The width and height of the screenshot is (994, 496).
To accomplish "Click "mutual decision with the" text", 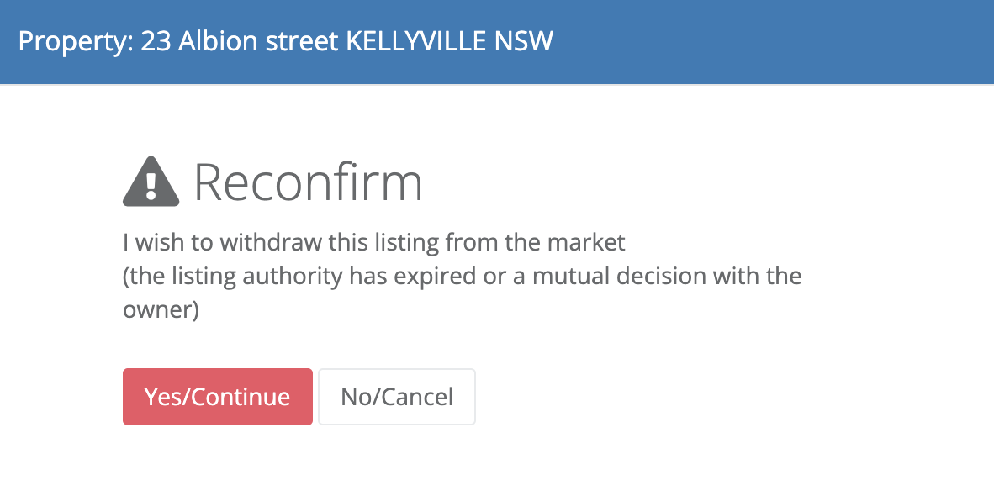I will click(x=667, y=277).
